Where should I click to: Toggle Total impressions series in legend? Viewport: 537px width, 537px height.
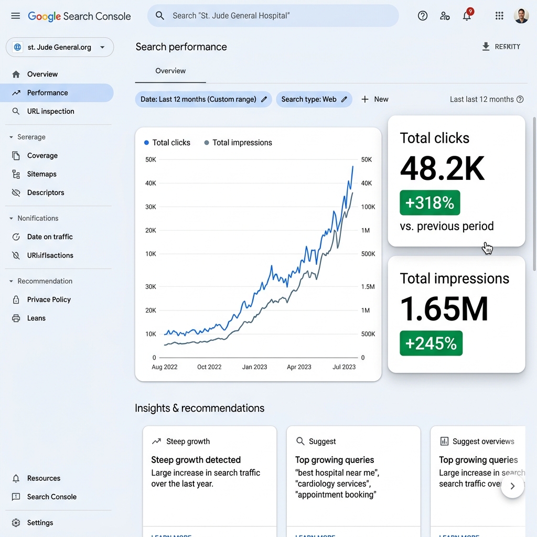tap(238, 143)
